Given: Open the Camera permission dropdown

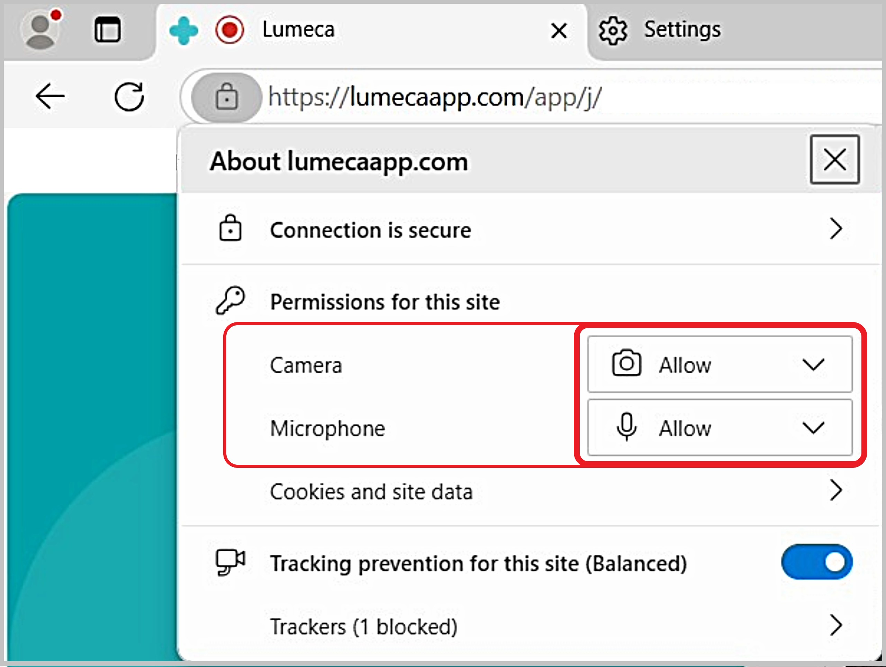Looking at the screenshot, I should point(814,364).
